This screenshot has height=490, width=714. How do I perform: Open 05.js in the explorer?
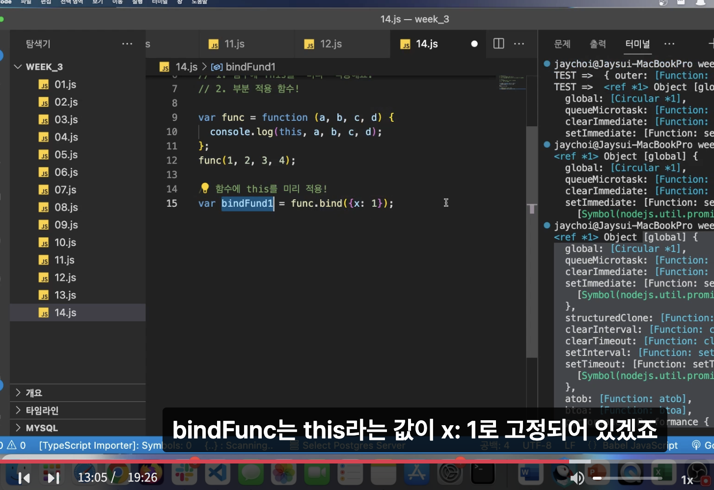click(x=78, y=155)
